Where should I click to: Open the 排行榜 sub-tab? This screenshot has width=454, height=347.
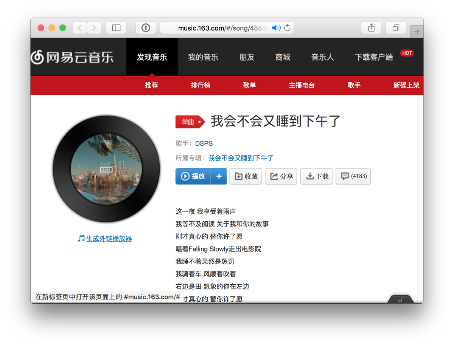point(201,85)
